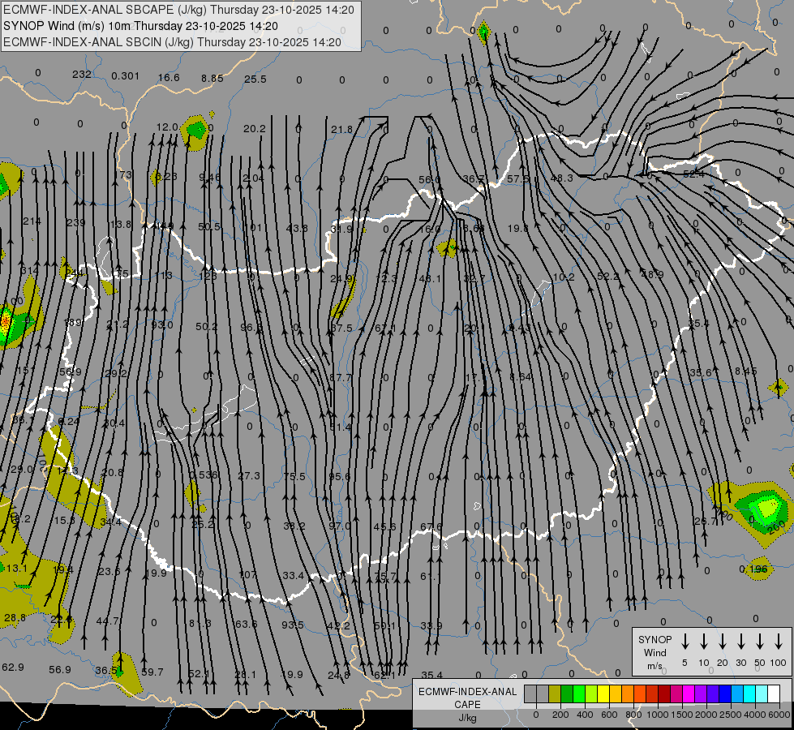This screenshot has height=730, width=794.
Task: Click the map value '62.9'
Action: click(x=13, y=668)
